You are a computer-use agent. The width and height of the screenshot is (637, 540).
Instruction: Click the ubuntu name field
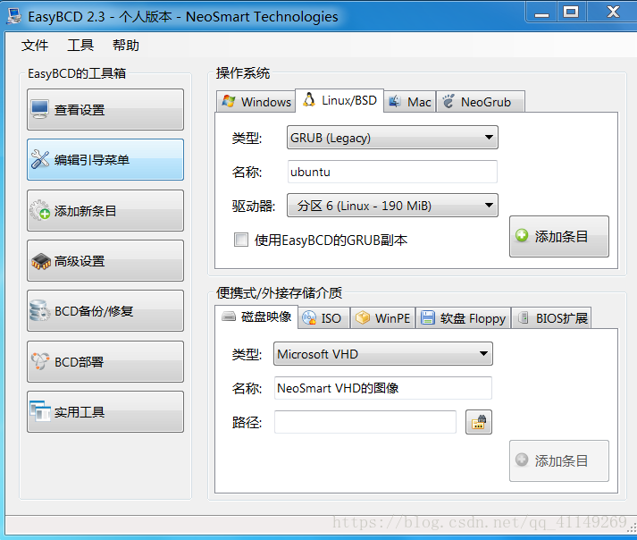tap(392, 172)
